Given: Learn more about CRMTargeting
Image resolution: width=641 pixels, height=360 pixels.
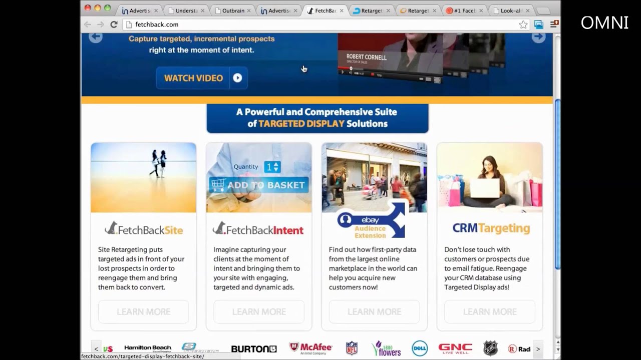Looking at the screenshot, I should point(490,311).
